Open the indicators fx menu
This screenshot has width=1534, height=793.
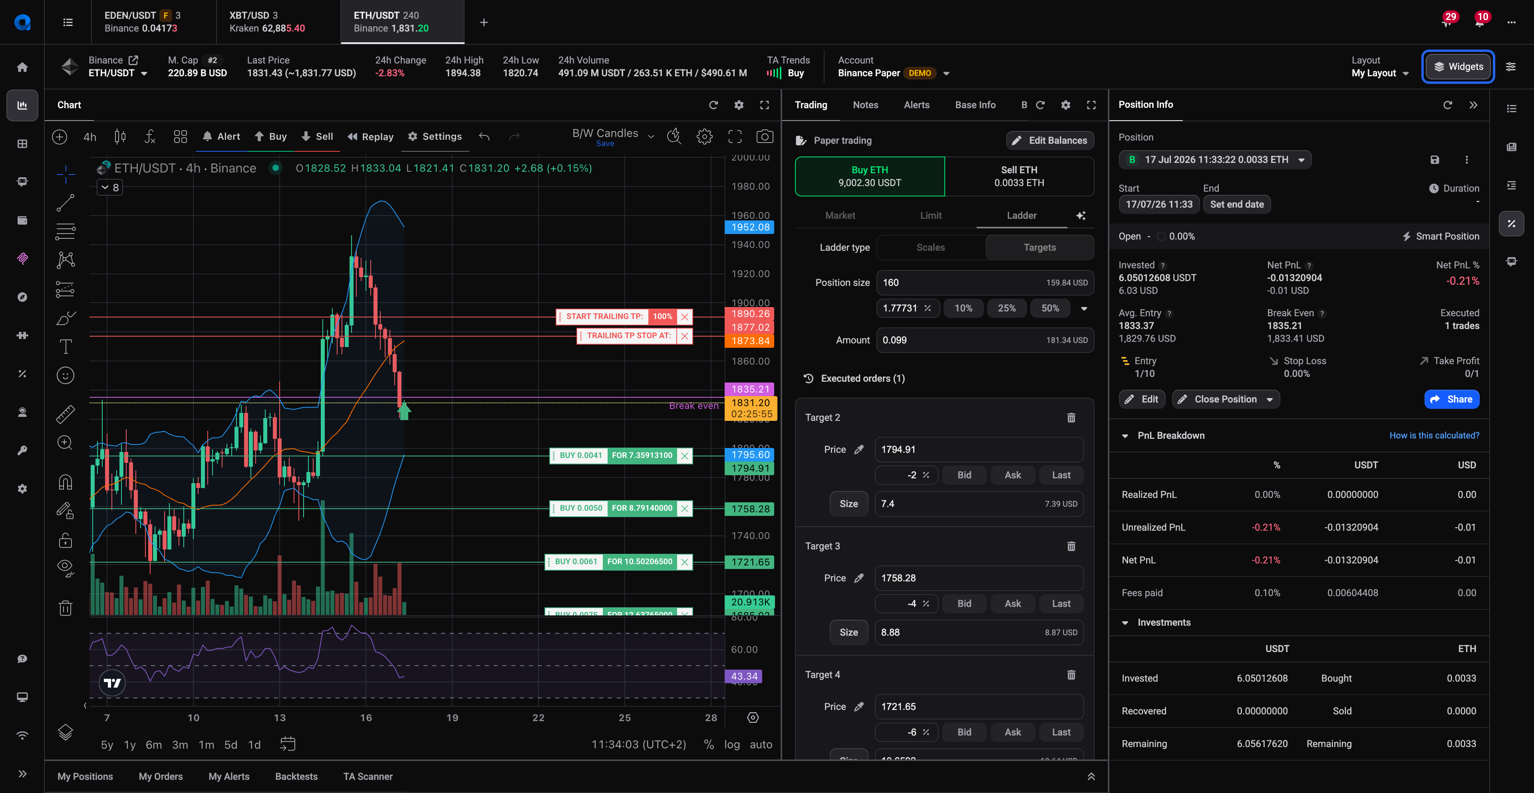pyautogui.click(x=150, y=136)
